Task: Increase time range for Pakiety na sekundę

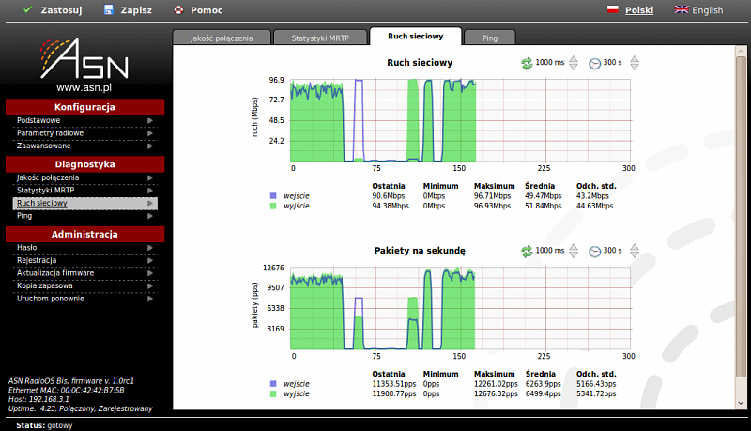Action: [x=635, y=247]
